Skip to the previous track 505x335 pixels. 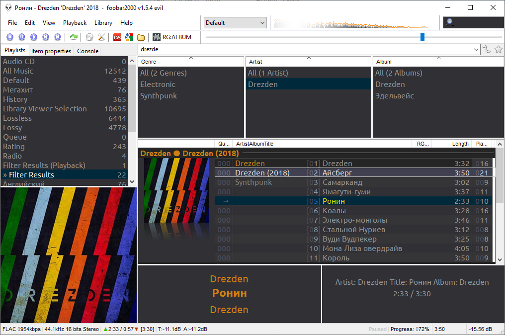click(x=46, y=37)
